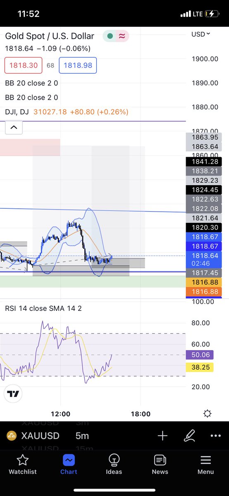Tap the market status pill icon
Screen dimensions: 229x496
click(116, 36)
